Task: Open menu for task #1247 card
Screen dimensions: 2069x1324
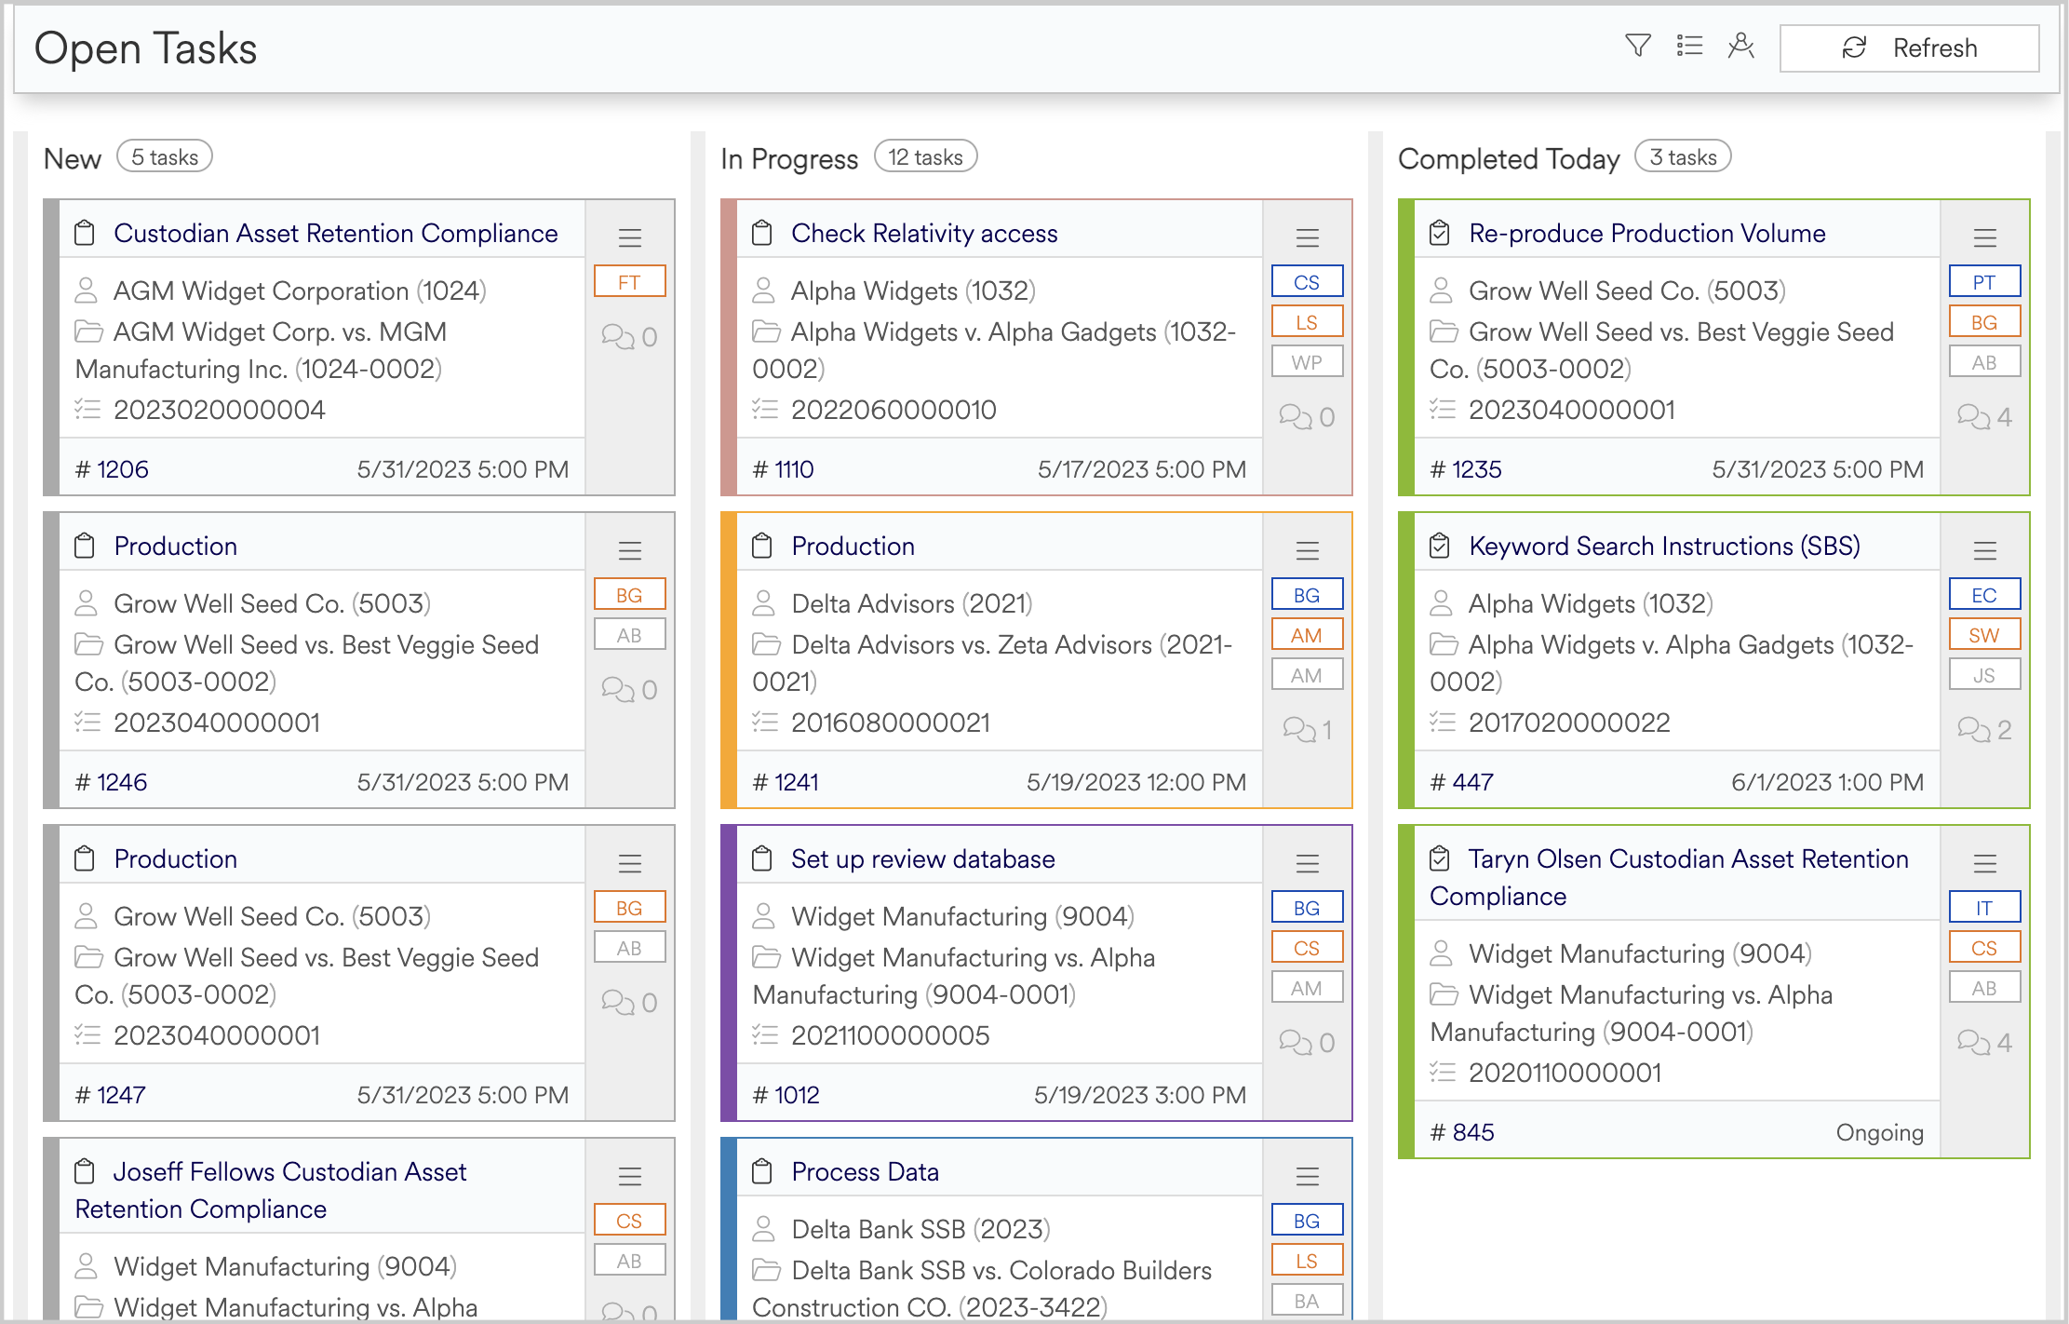Action: tap(630, 863)
